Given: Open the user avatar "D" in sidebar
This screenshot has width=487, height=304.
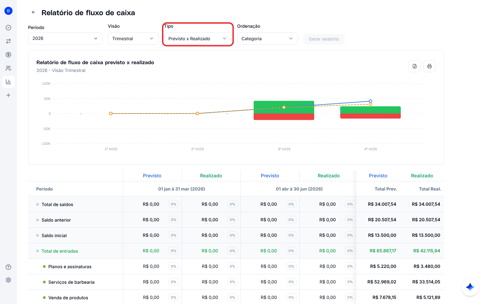Looking at the screenshot, I should [8, 11].
